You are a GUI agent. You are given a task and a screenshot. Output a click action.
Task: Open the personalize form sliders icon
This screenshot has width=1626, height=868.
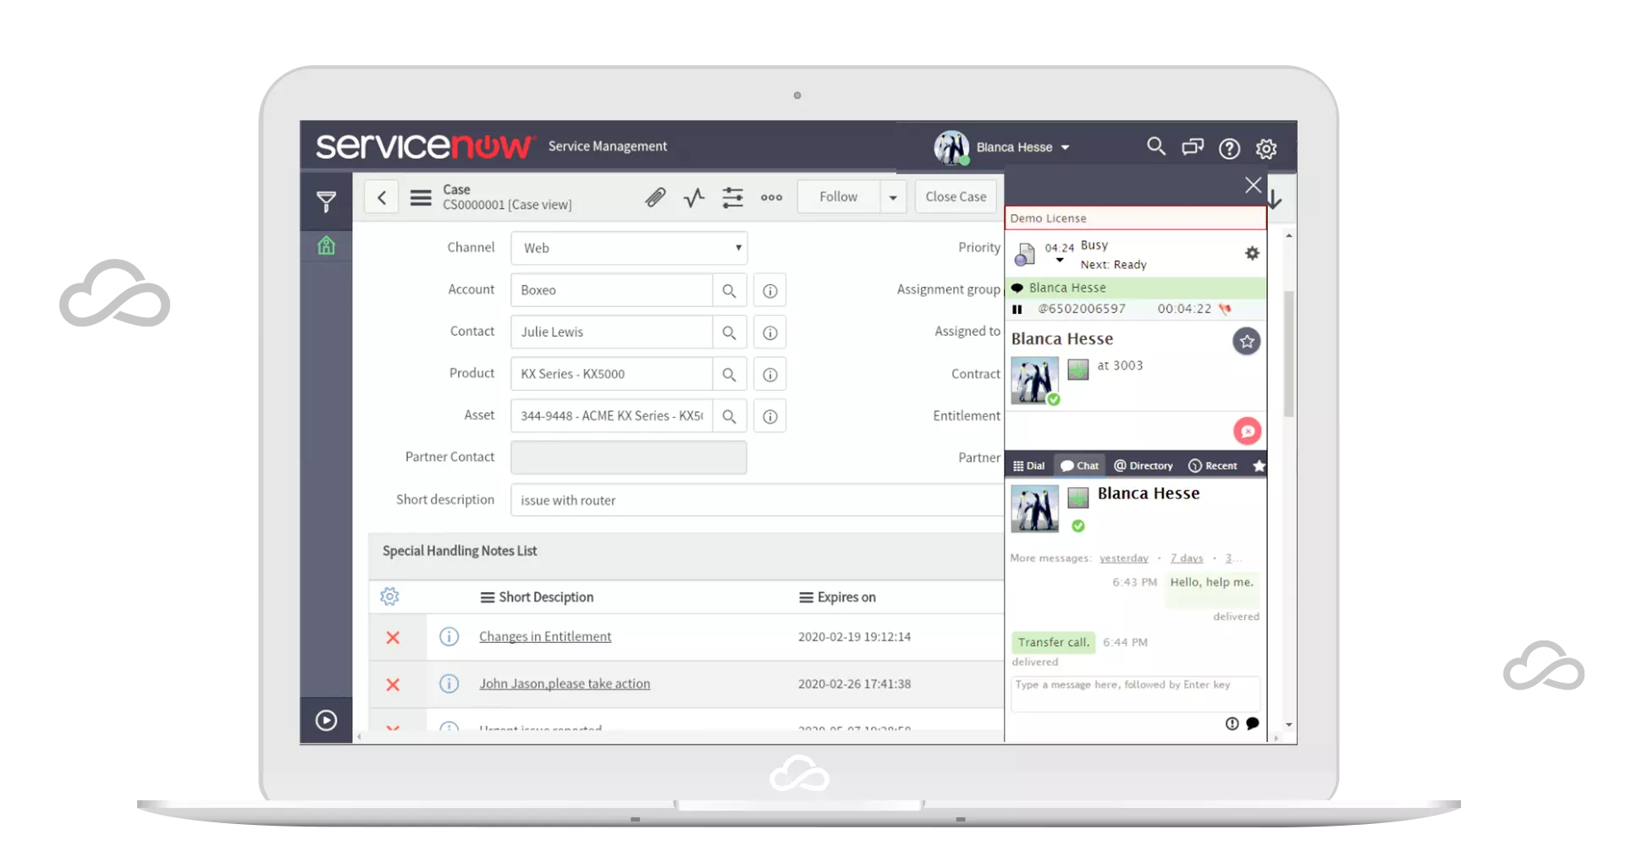tap(732, 197)
